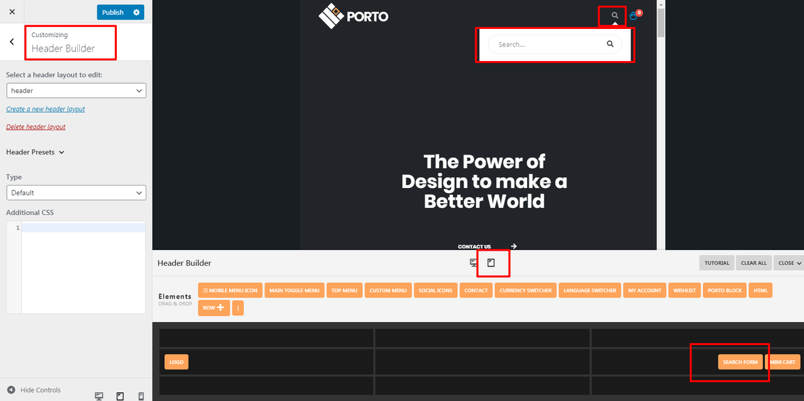Select the Mobile Menu Icon element

(x=230, y=290)
